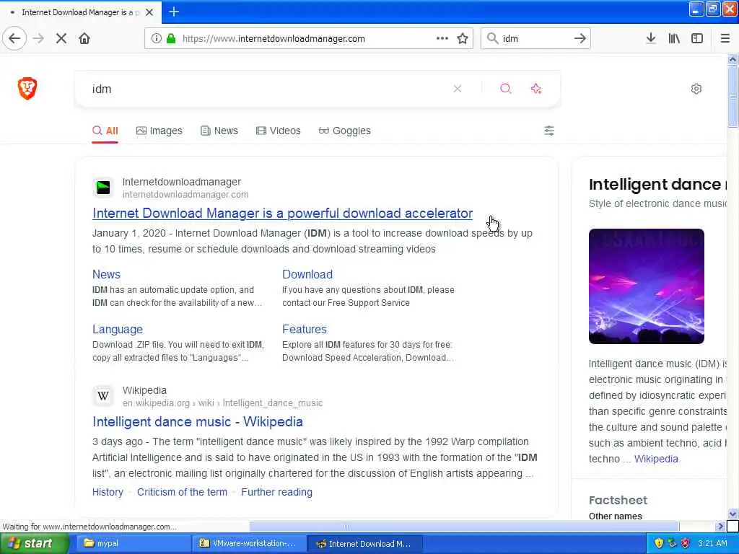739x554 pixels.
Task: Follow the Further reading link
Action: click(276, 492)
